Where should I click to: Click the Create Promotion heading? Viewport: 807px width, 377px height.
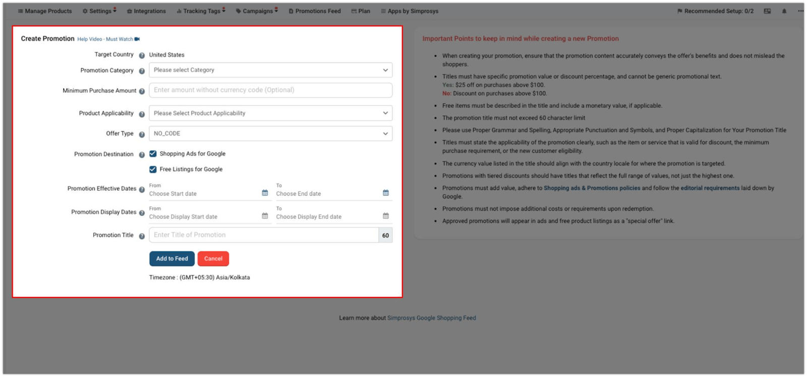click(47, 39)
